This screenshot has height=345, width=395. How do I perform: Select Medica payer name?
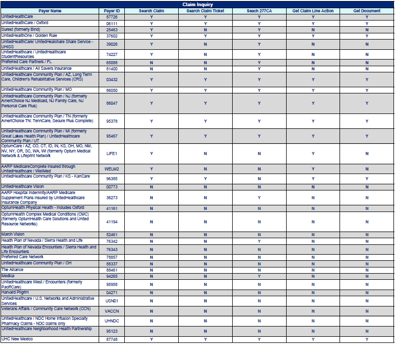8,276
